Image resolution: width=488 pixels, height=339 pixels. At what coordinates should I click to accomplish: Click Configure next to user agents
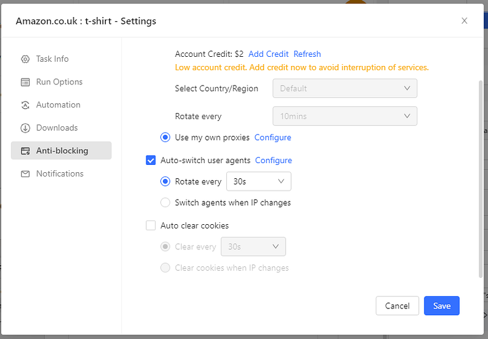[273, 161]
